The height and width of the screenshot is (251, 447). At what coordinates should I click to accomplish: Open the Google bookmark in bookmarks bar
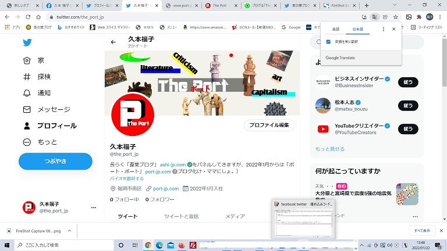(x=291, y=27)
